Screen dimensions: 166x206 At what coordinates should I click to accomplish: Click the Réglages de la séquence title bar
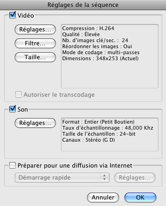coord(83,5)
